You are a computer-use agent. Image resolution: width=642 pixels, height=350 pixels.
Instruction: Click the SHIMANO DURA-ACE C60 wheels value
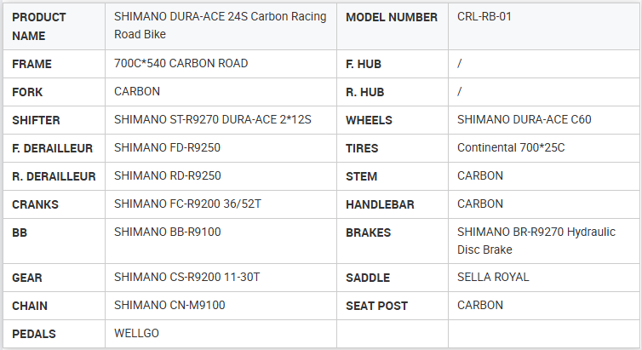(x=524, y=120)
